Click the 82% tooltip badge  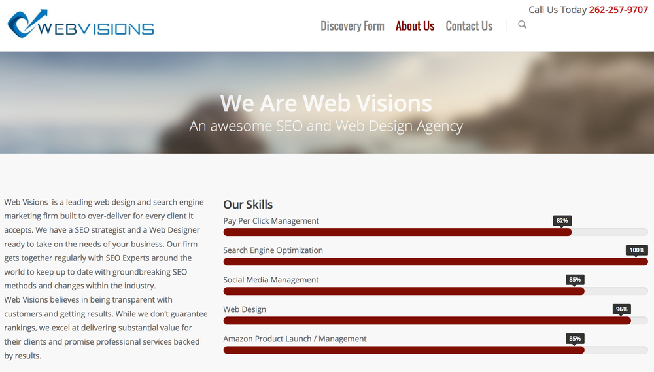tap(562, 220)
